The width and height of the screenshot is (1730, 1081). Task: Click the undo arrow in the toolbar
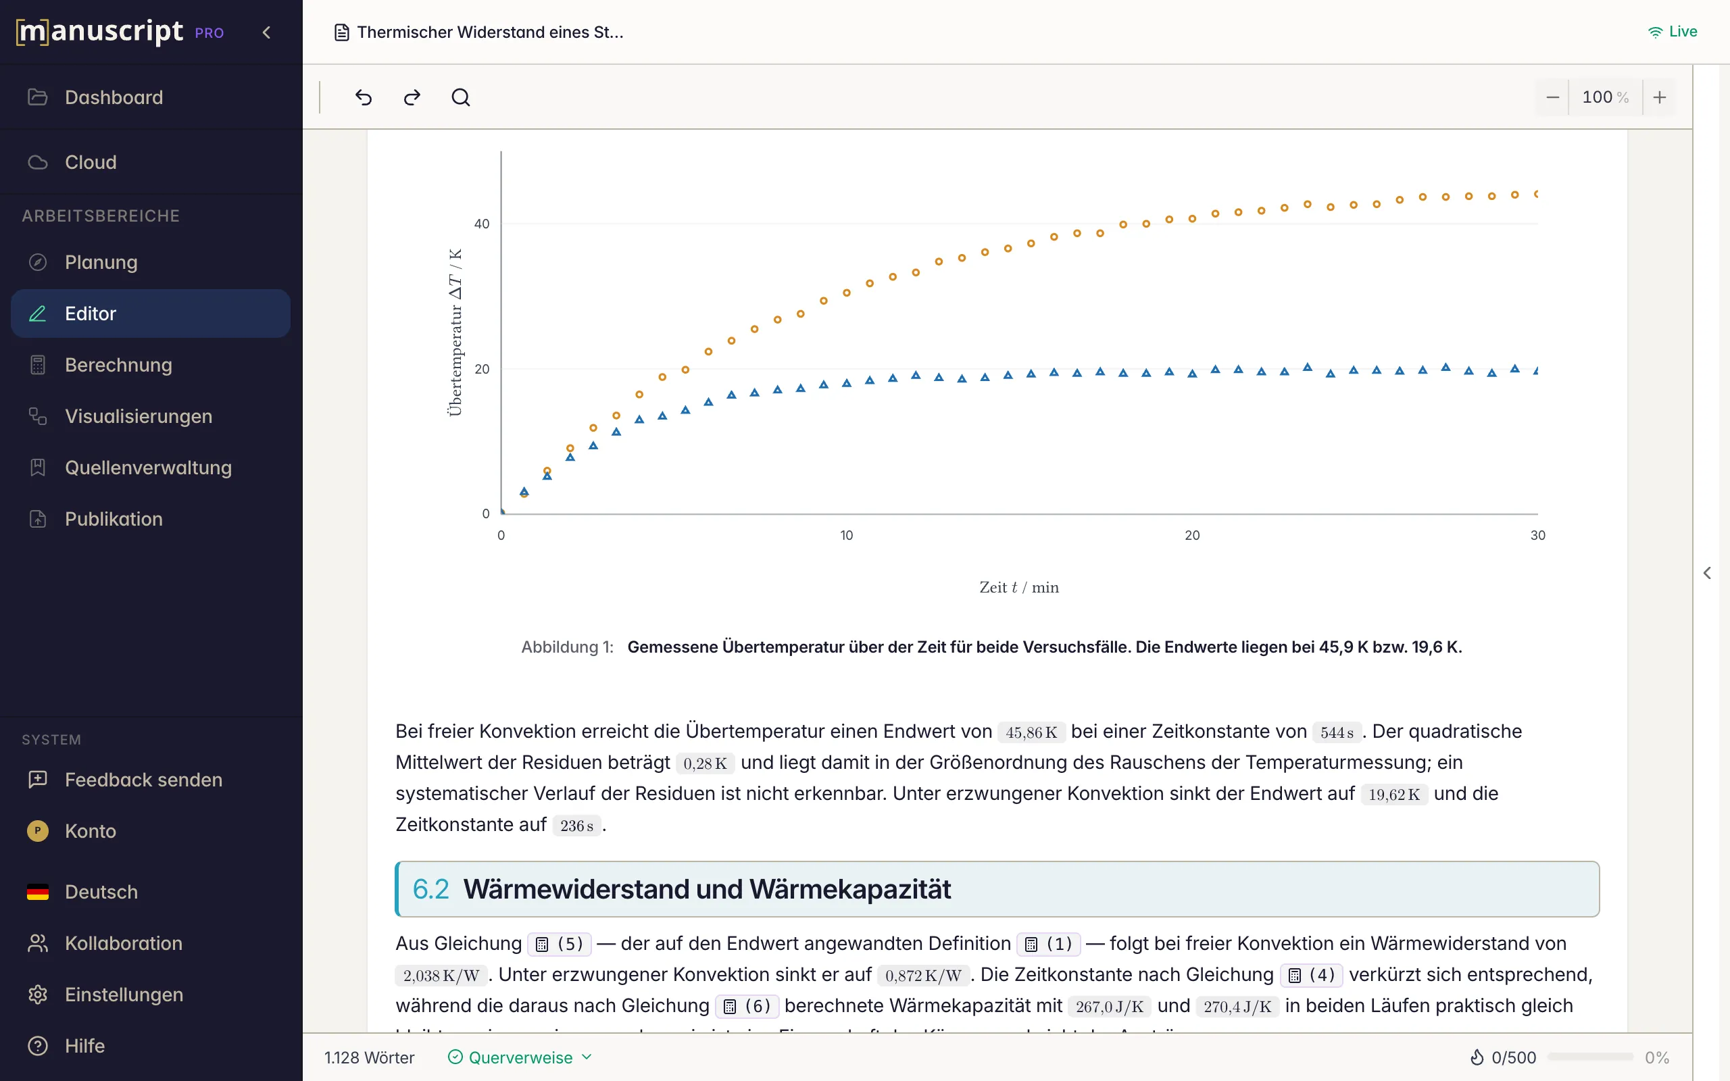pos(363,97)
